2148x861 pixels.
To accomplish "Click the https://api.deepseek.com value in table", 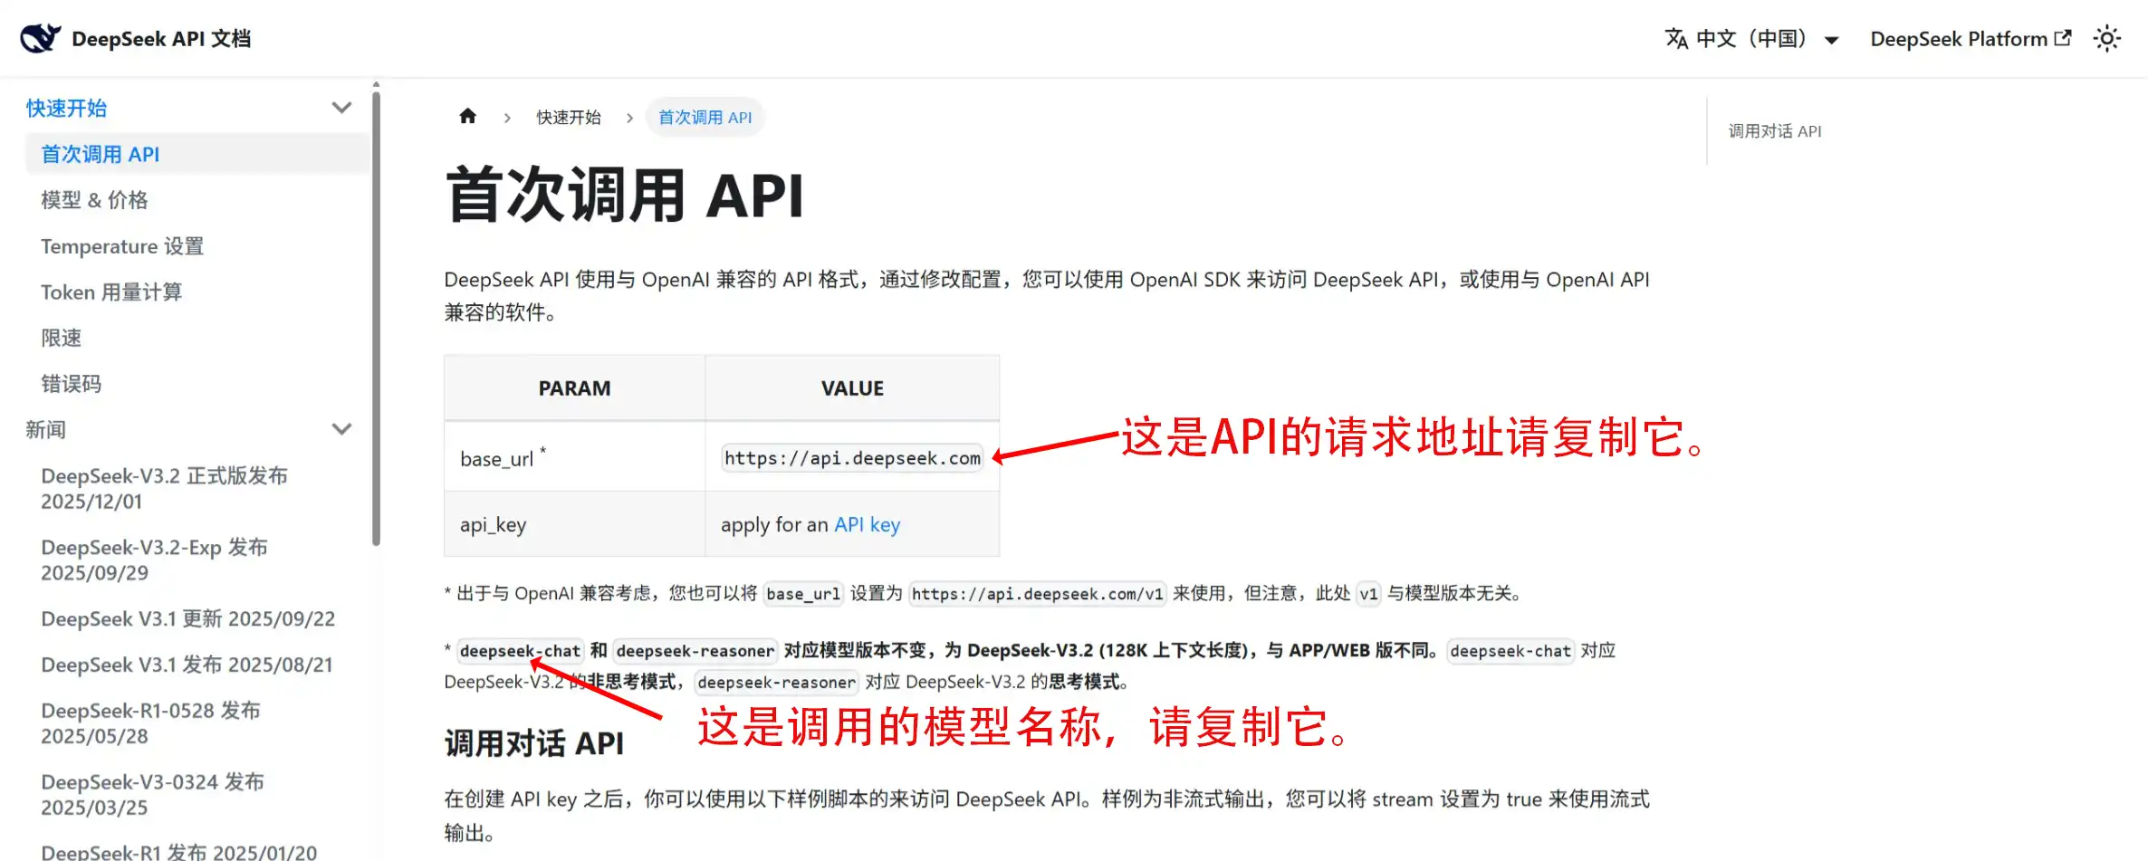I will [x=852, y=458].
